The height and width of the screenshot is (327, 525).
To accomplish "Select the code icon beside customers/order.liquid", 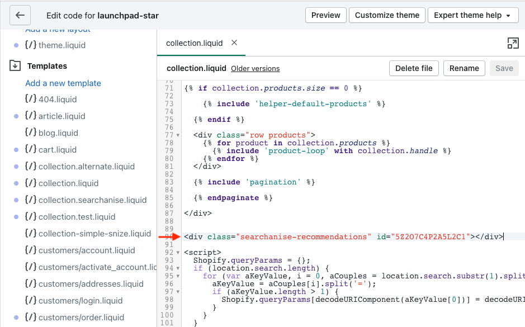I will 30,317.
